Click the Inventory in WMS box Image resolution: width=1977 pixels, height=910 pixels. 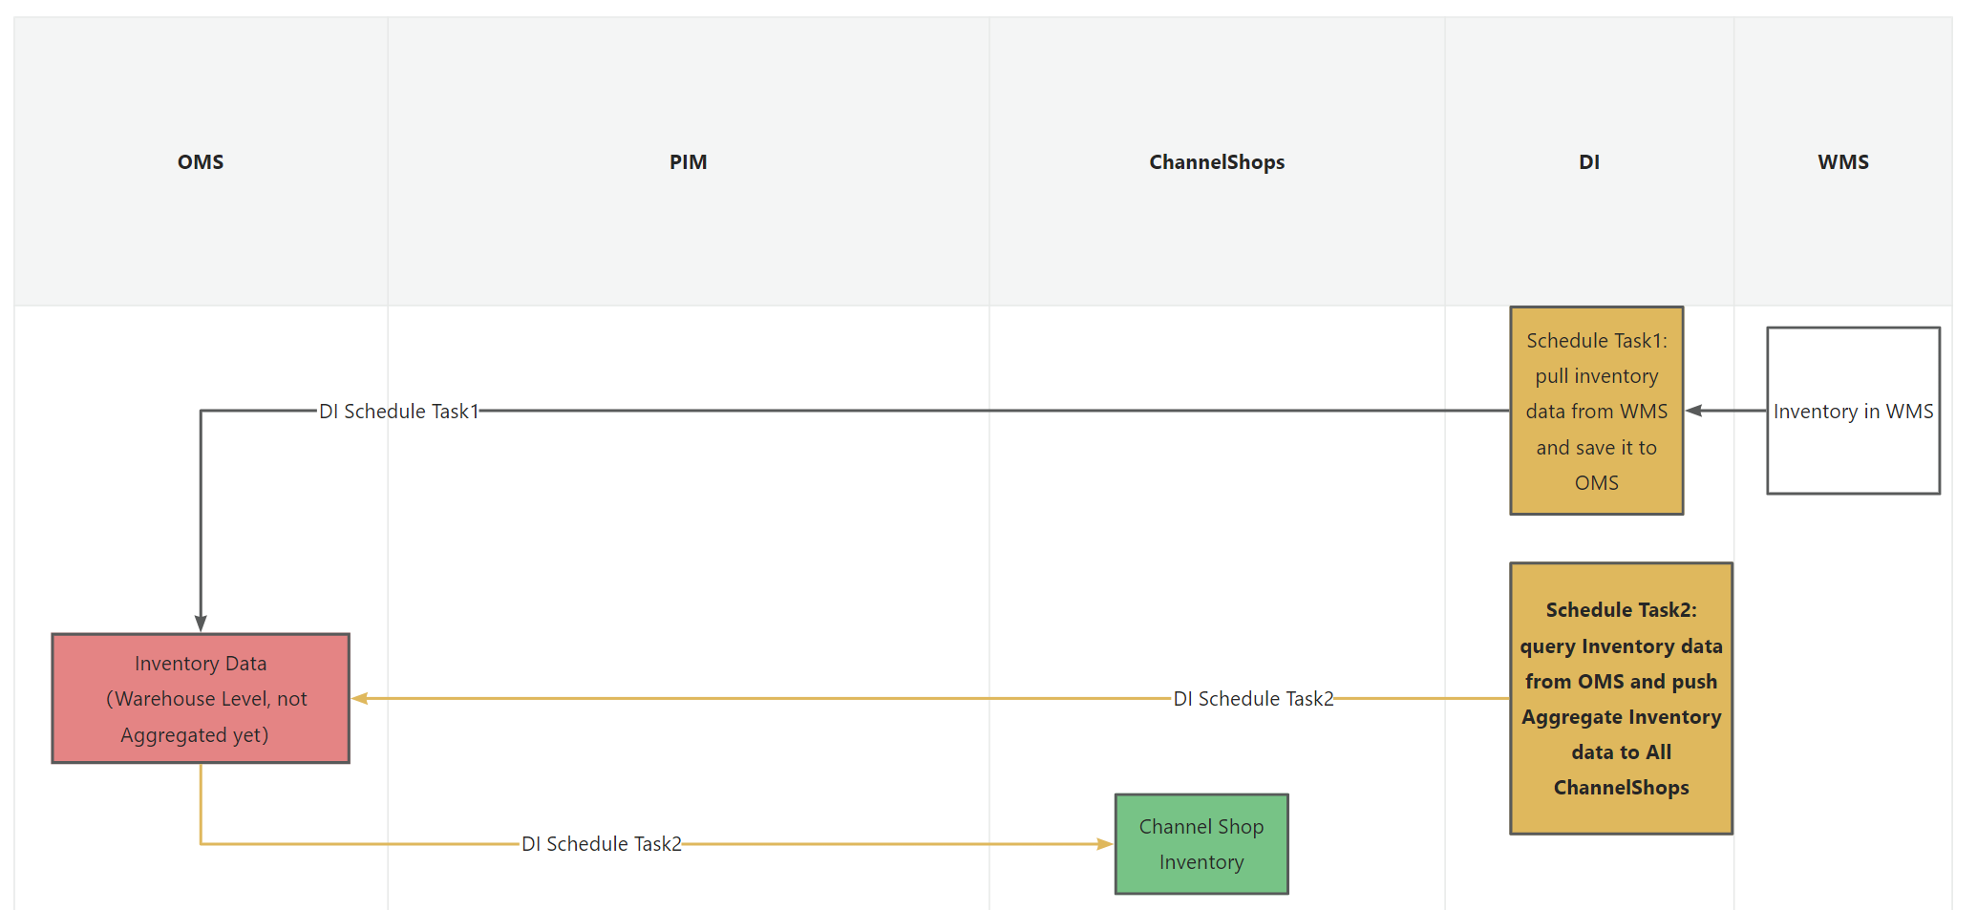1853,412
